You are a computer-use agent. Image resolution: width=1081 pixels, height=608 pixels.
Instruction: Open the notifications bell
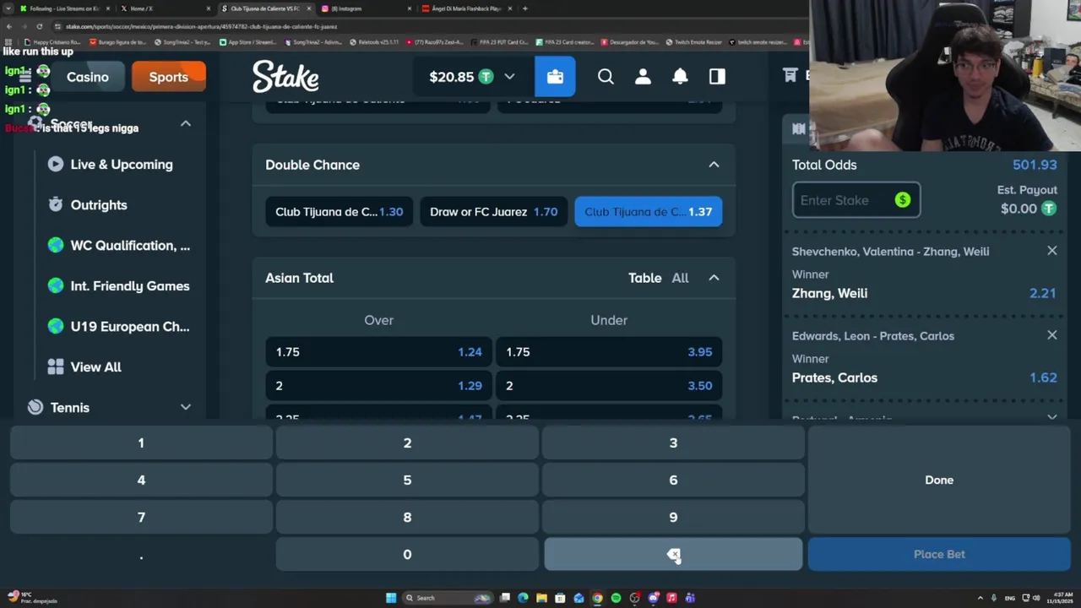(680, 77)
